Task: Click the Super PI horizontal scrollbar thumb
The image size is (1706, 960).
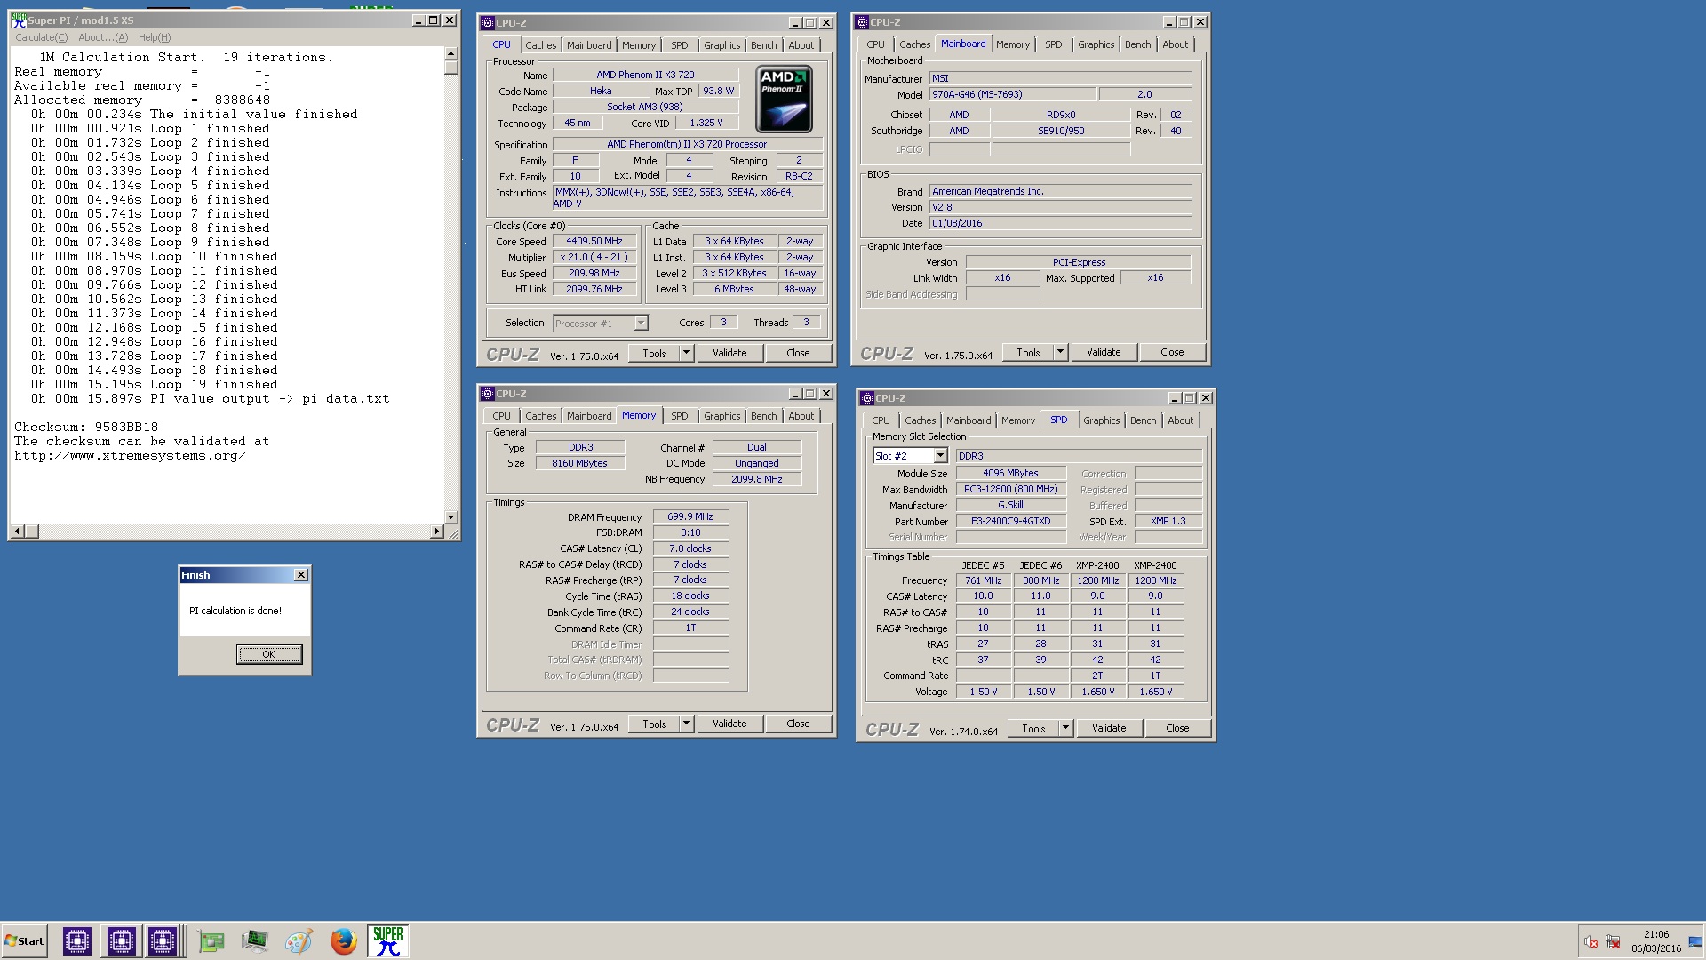Action: click(x=32, y=532)
